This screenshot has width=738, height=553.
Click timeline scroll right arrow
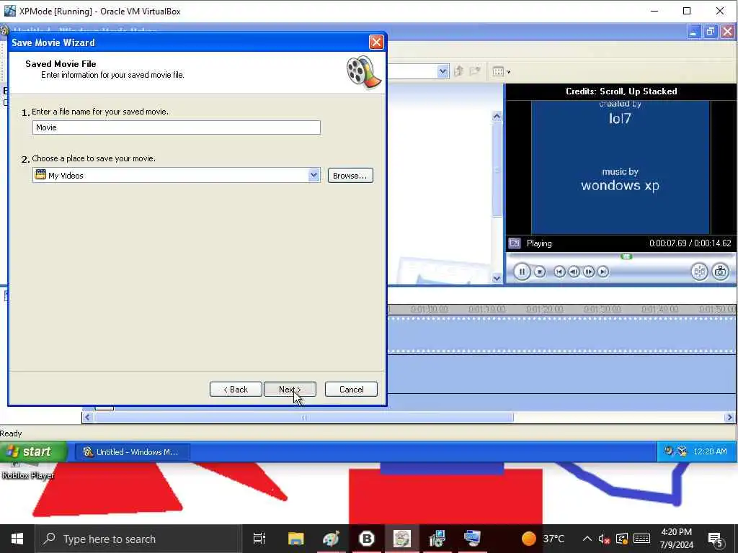[x=729, y=418]
